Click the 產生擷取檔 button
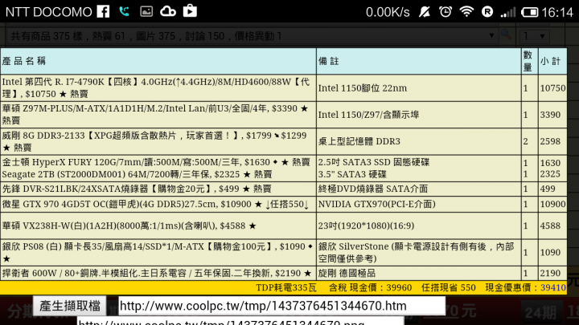 70,306
